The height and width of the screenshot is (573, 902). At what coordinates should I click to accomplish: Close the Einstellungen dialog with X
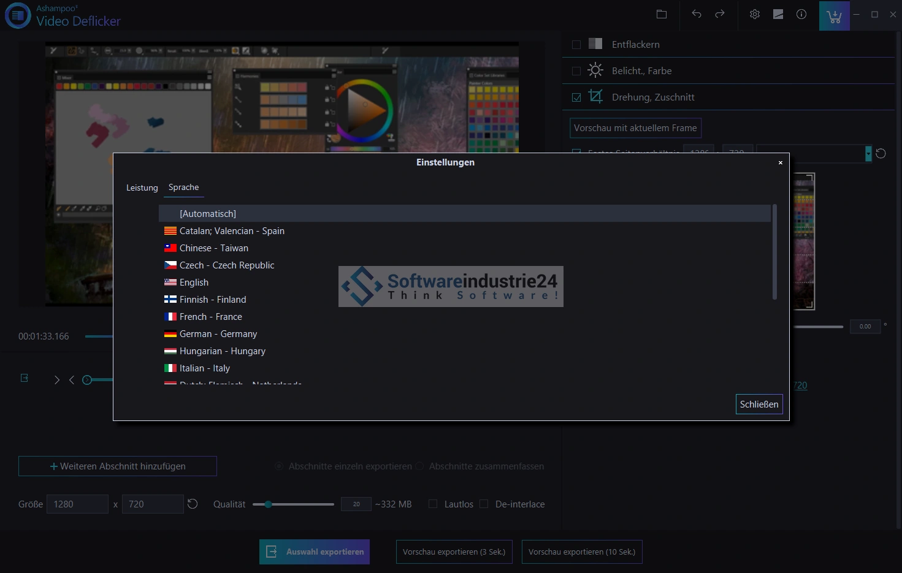pos(780,163)
